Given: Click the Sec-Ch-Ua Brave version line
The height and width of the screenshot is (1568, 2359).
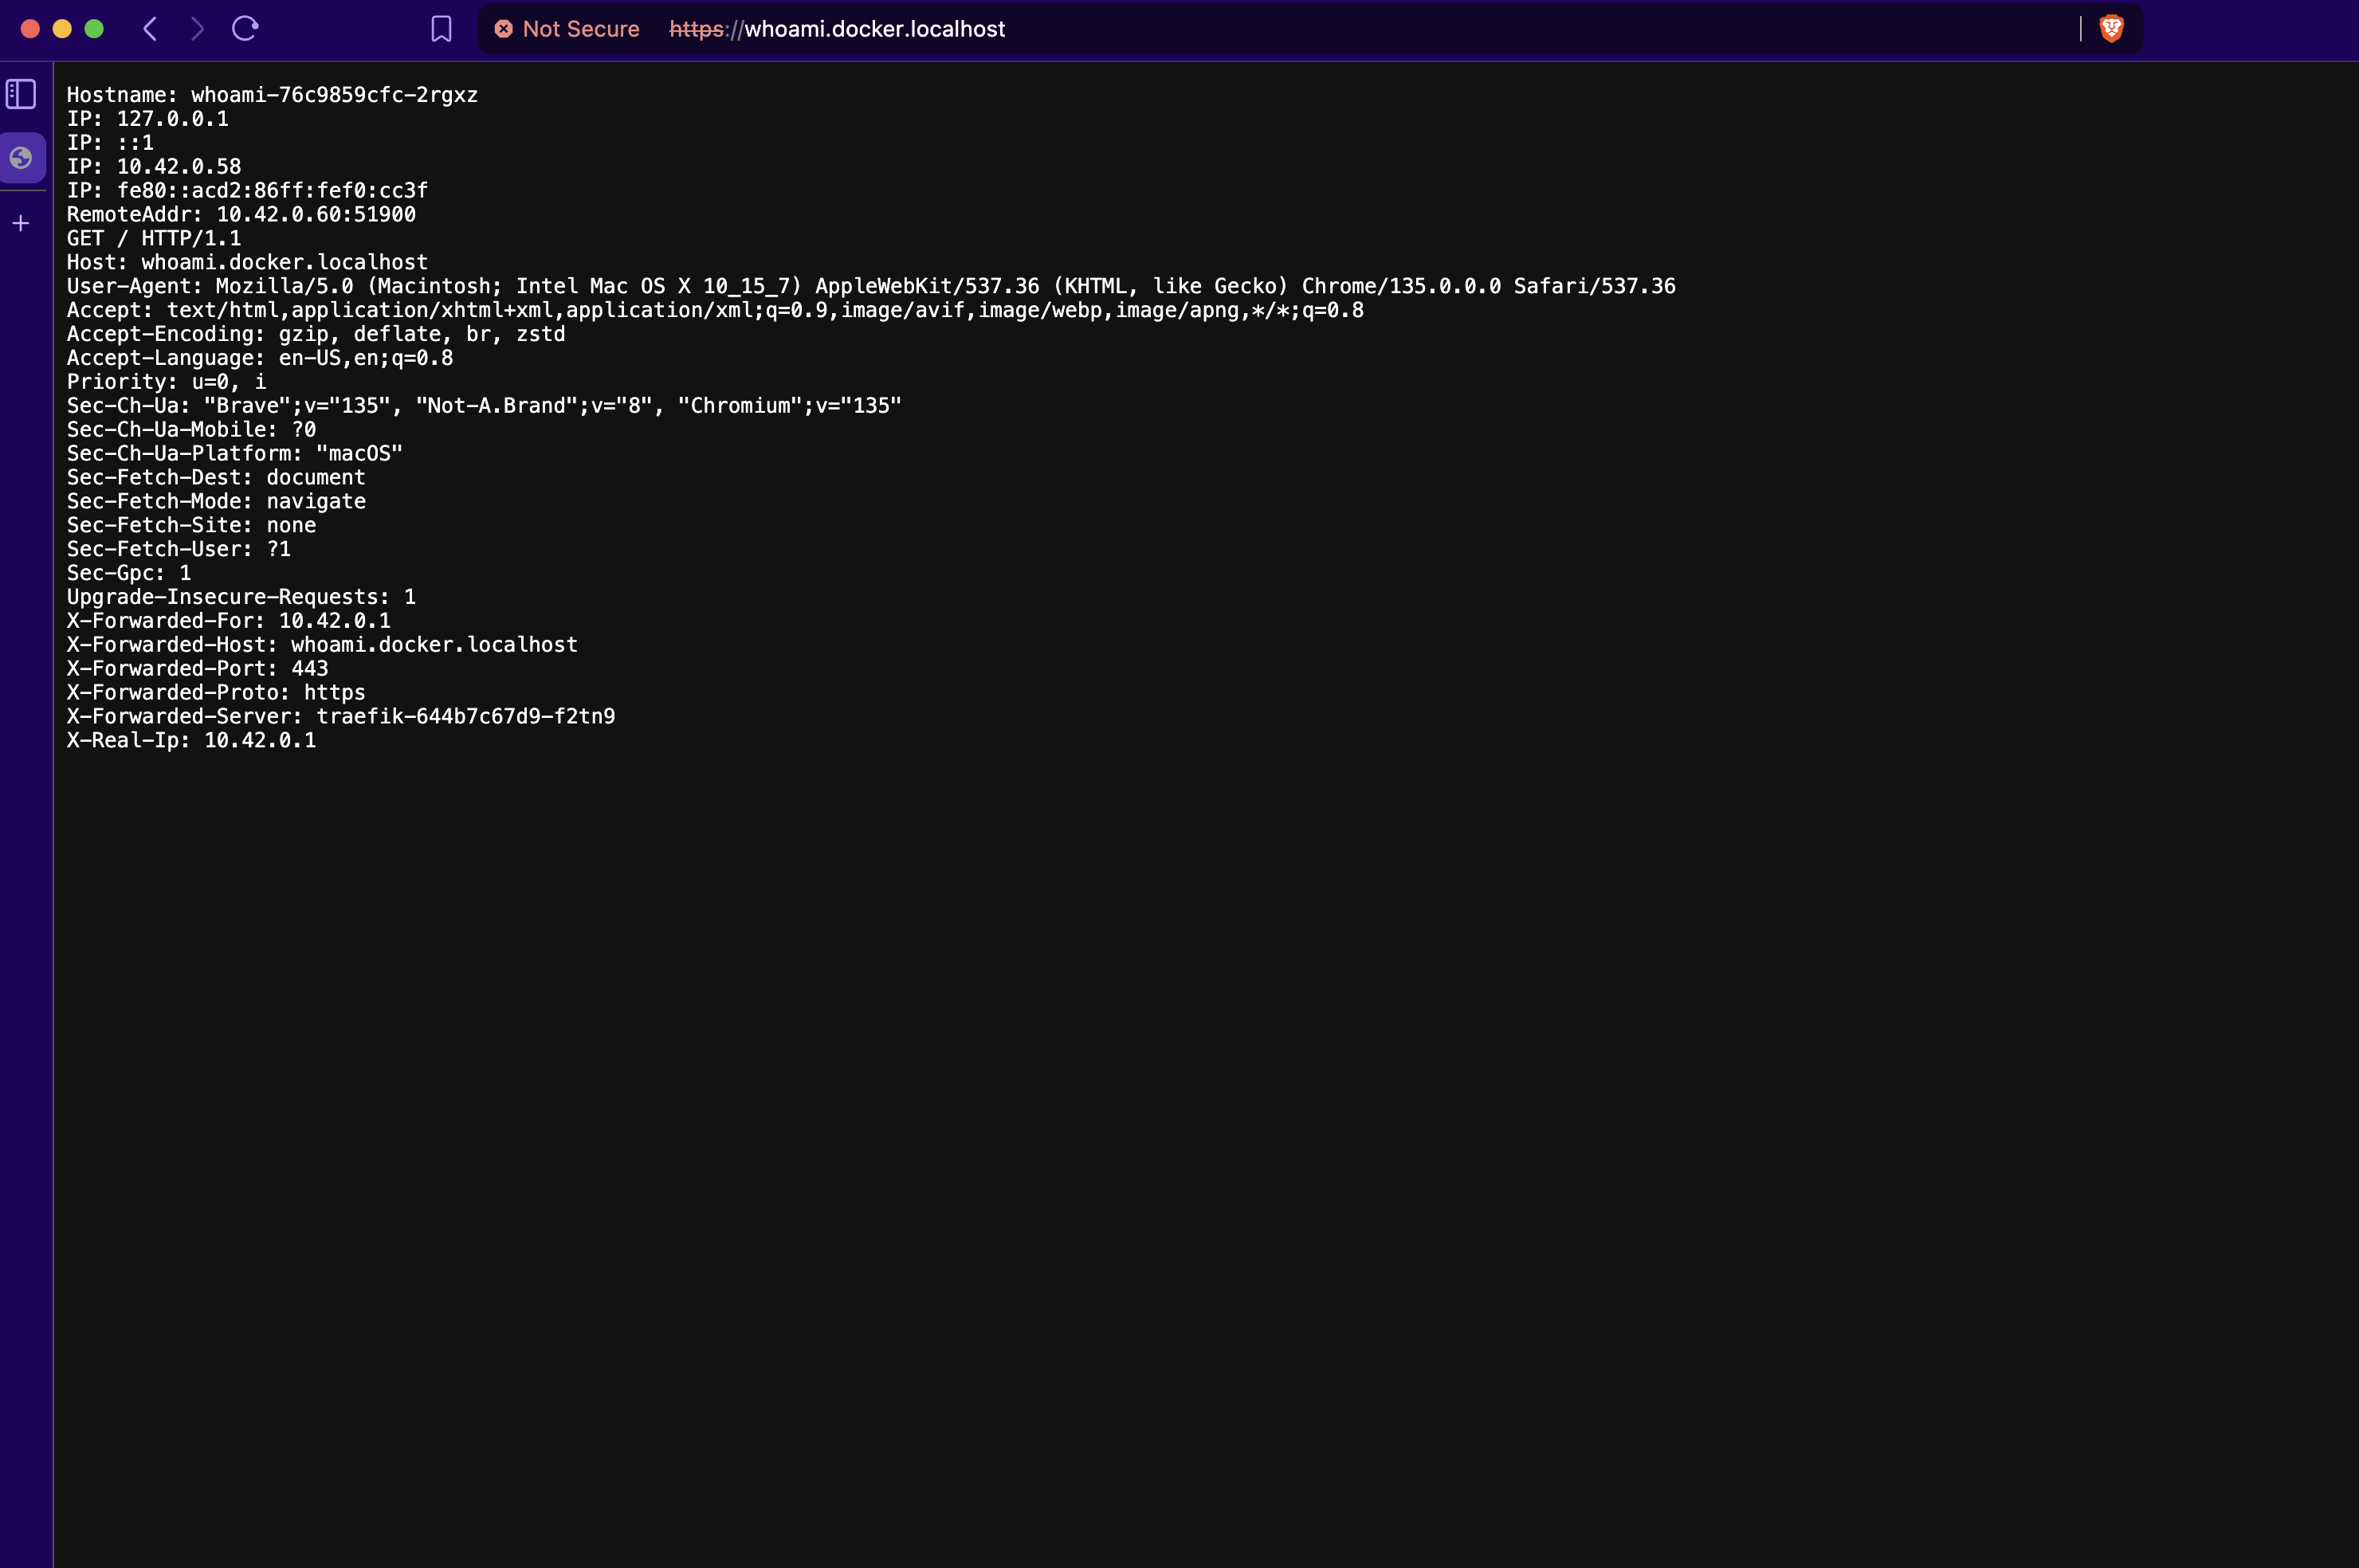Looking at the screenshot, I should point(484,406).
